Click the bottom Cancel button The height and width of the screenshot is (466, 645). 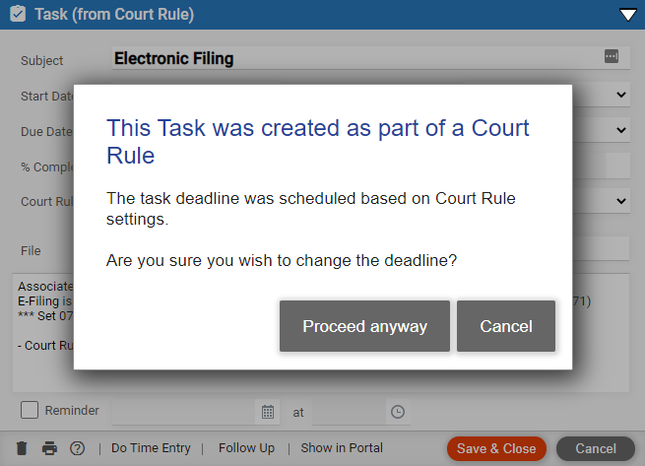(x=596, y=448)
